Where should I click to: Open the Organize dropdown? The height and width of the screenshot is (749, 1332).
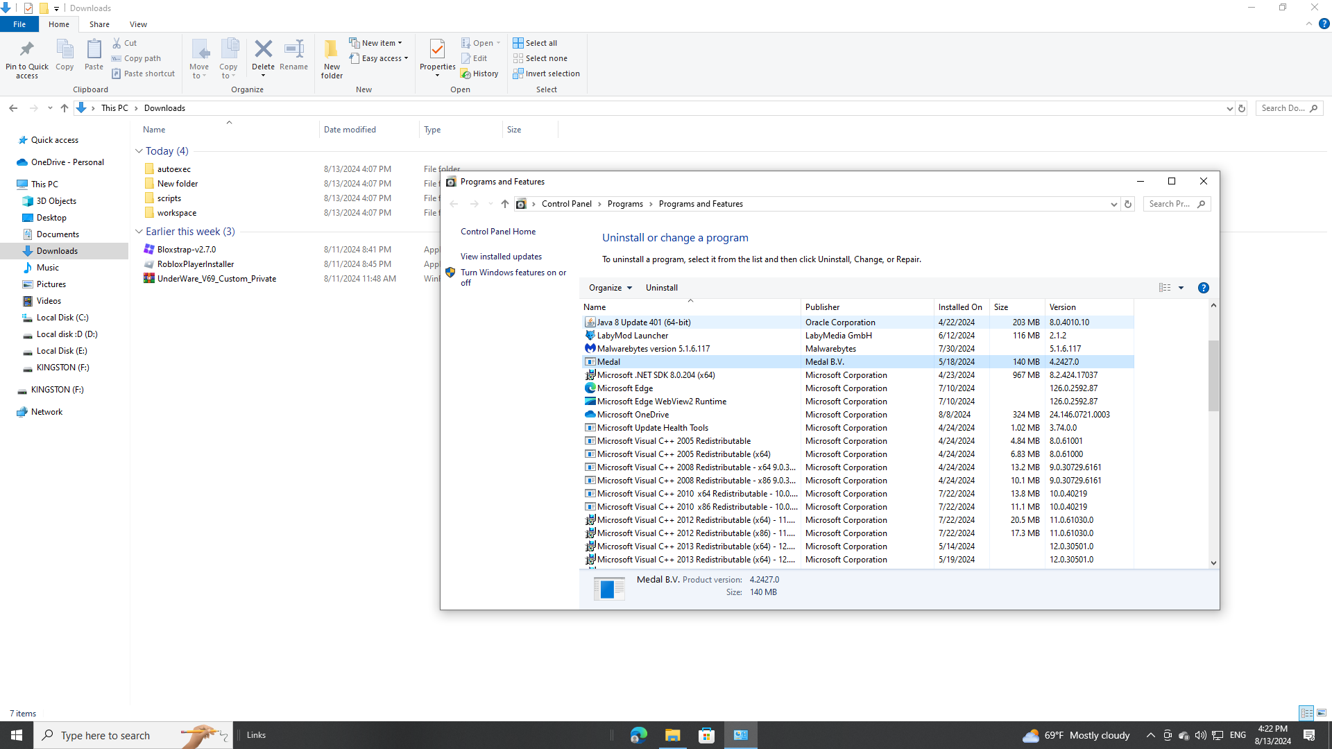[610, 288]
